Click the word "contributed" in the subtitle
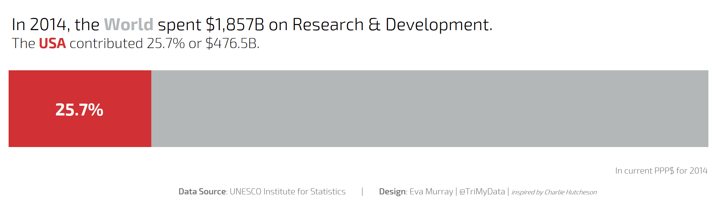The width and height of the screenshot is (717, 208). coord(106,43)
